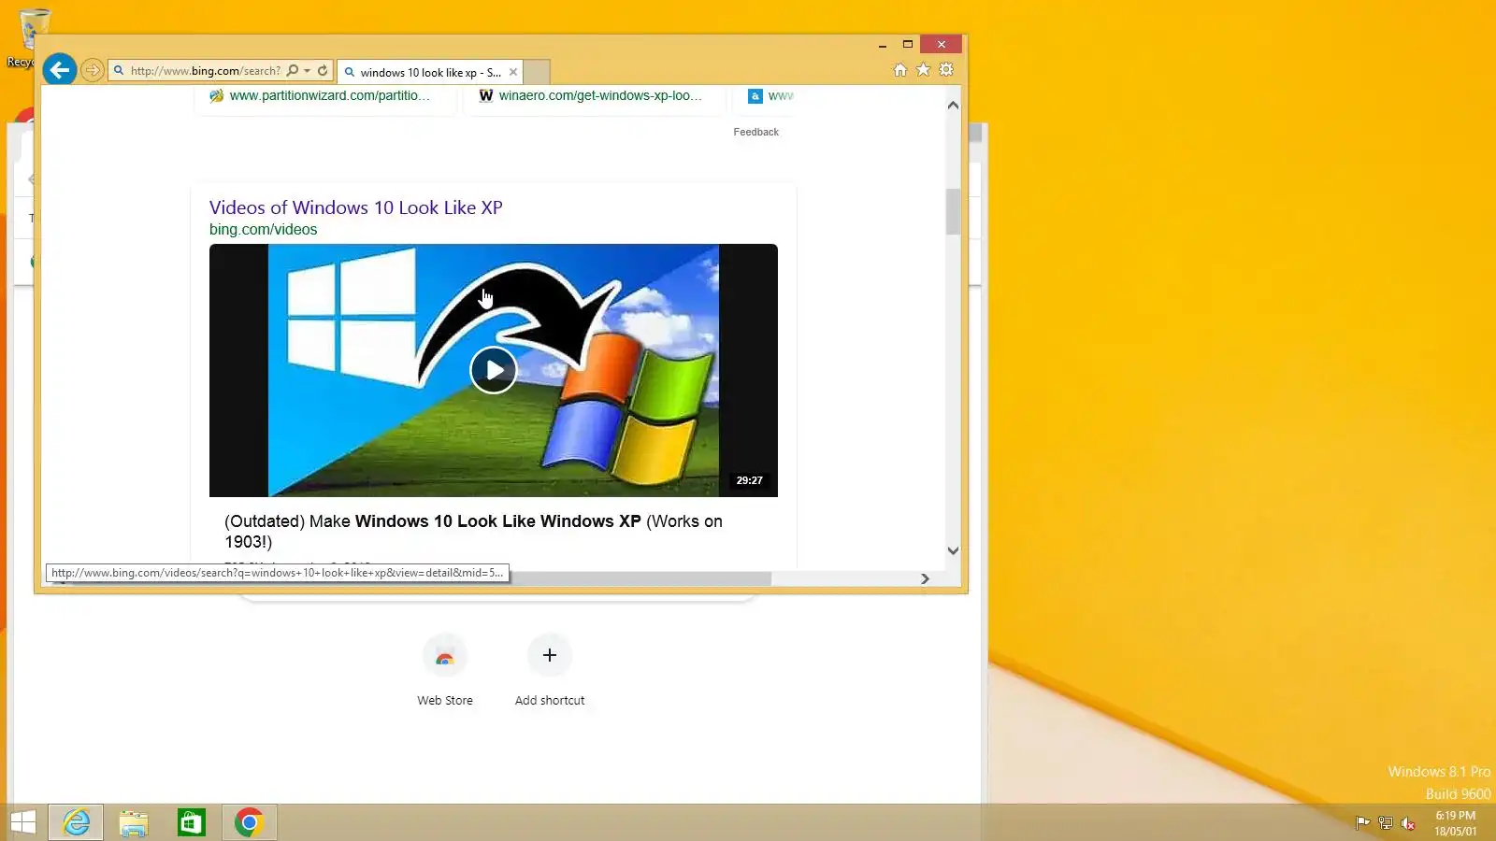Refresh the Bing page with the reload icon

[323, 70]
